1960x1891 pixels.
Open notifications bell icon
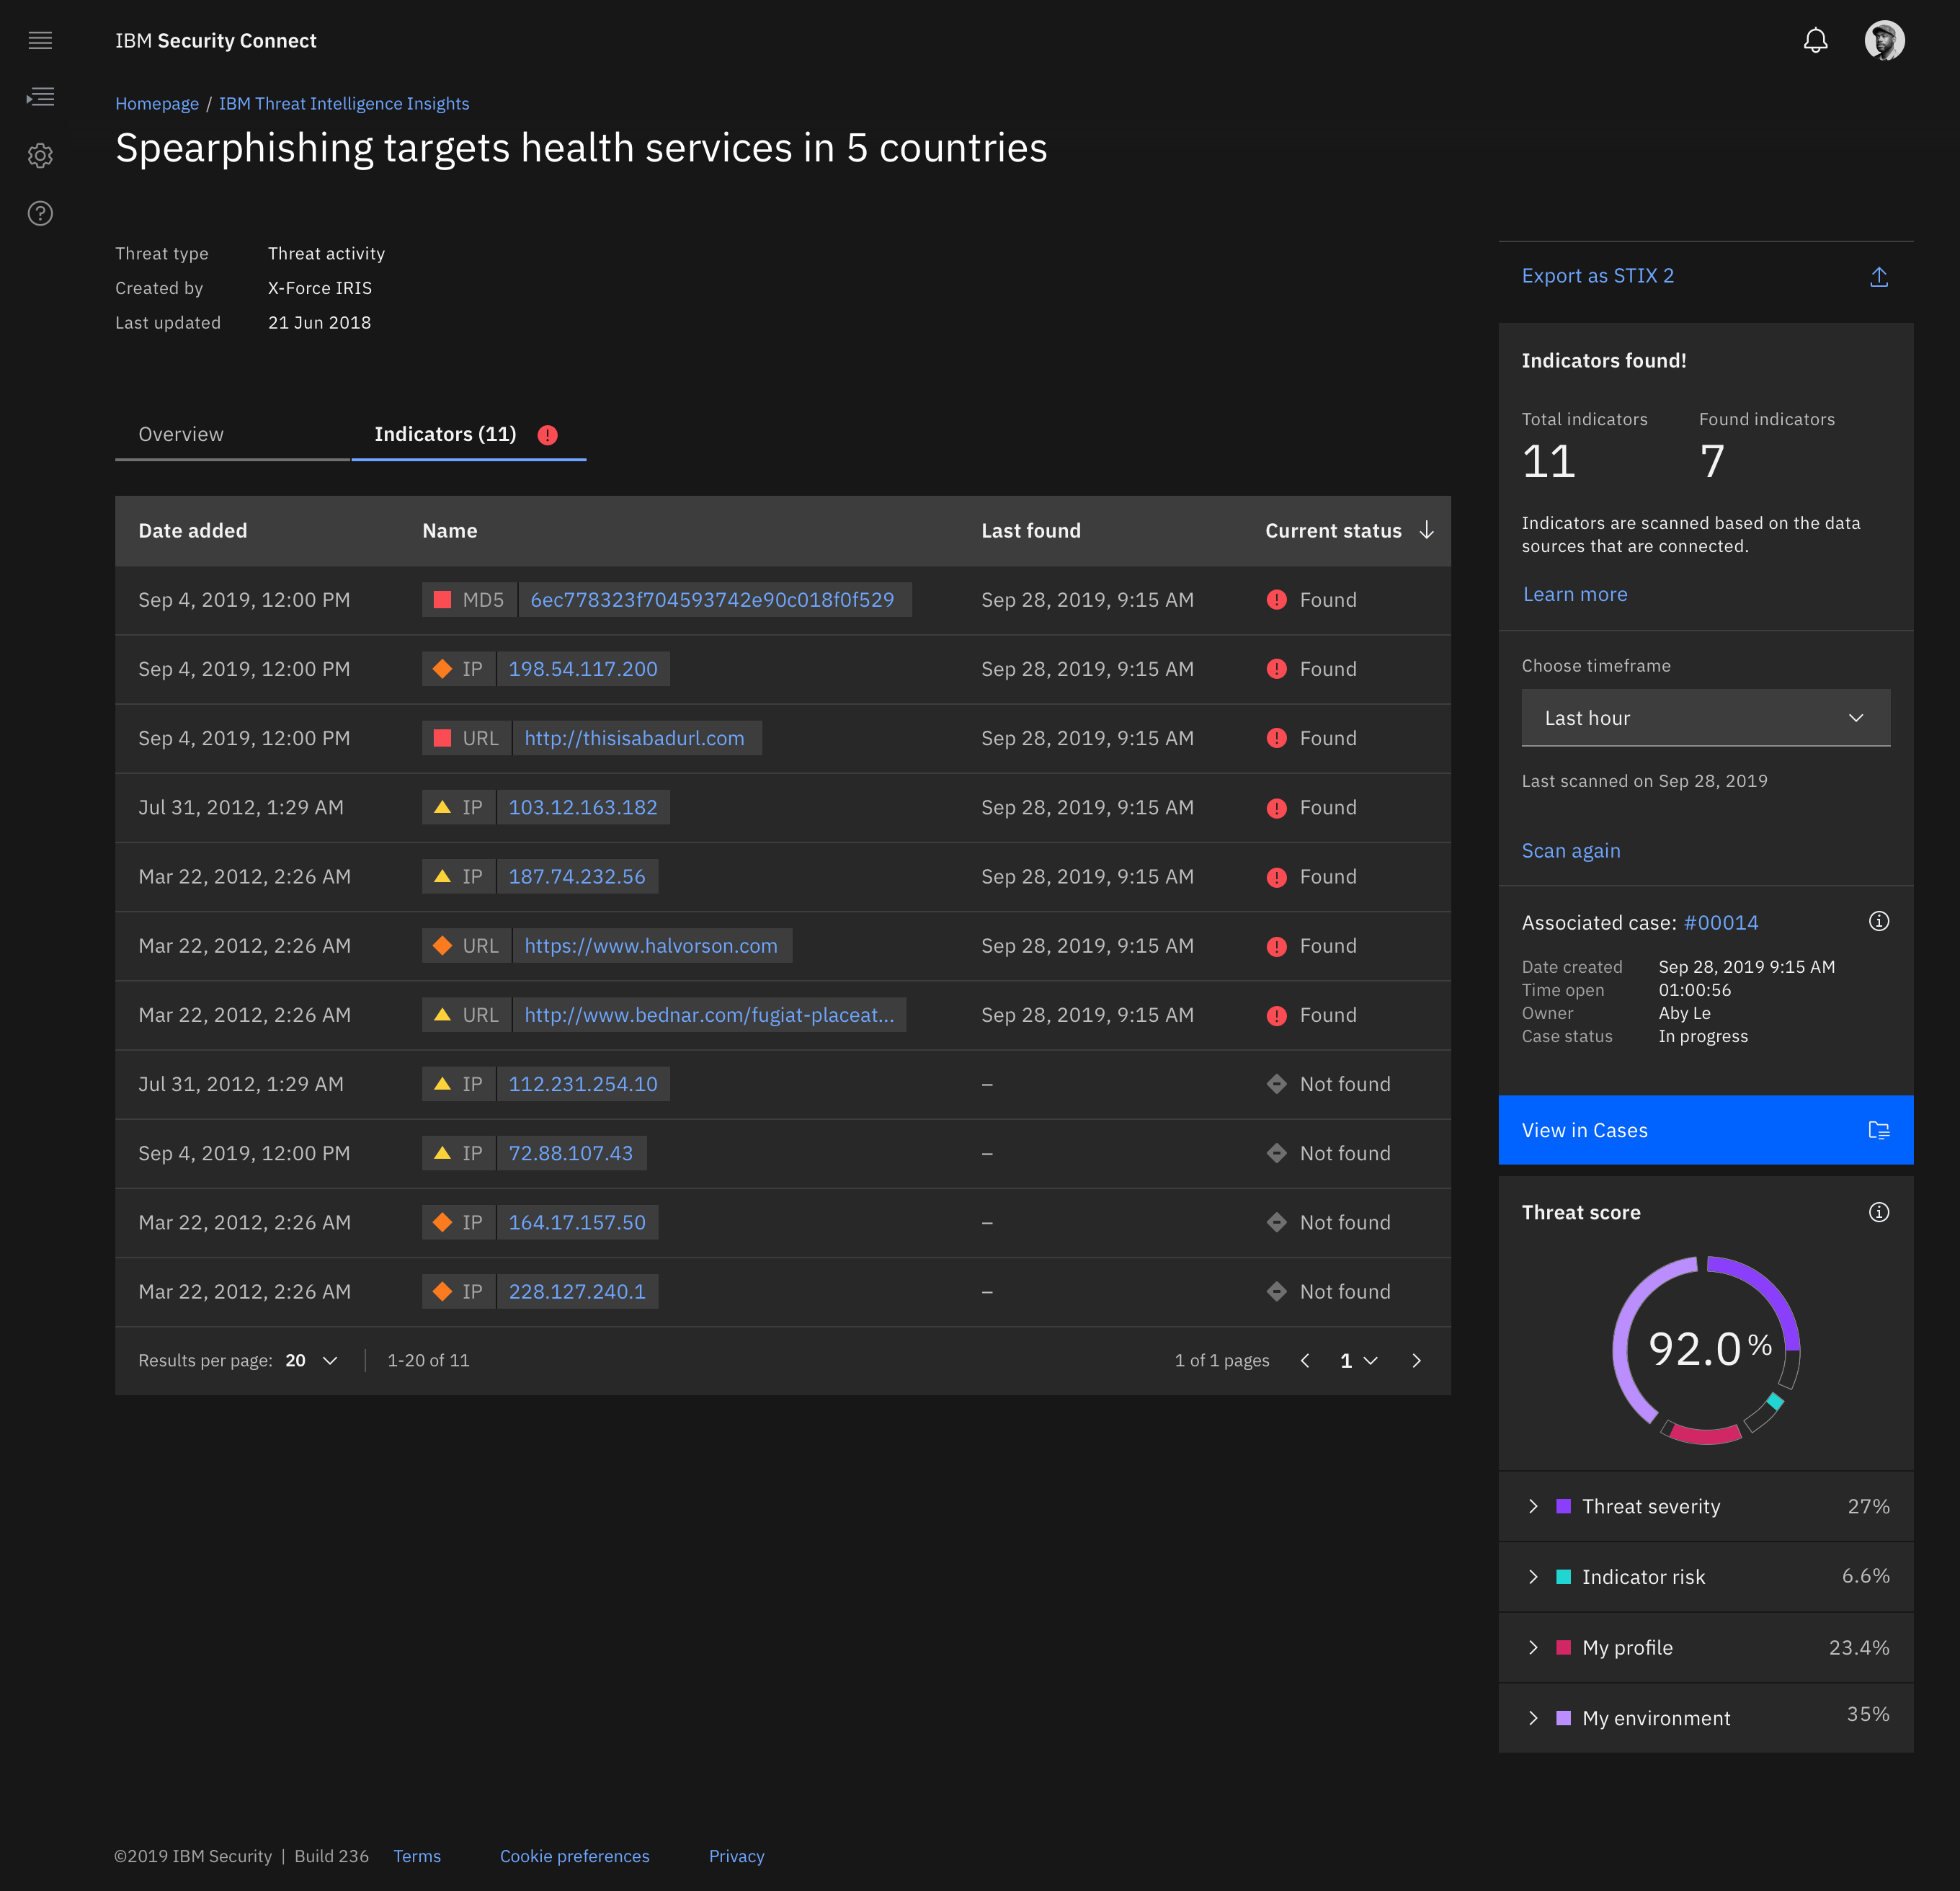[x=1815, y=40]
